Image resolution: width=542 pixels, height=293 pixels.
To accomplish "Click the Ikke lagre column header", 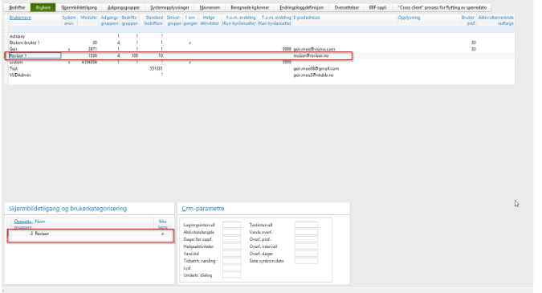I will tap(162, 224).
